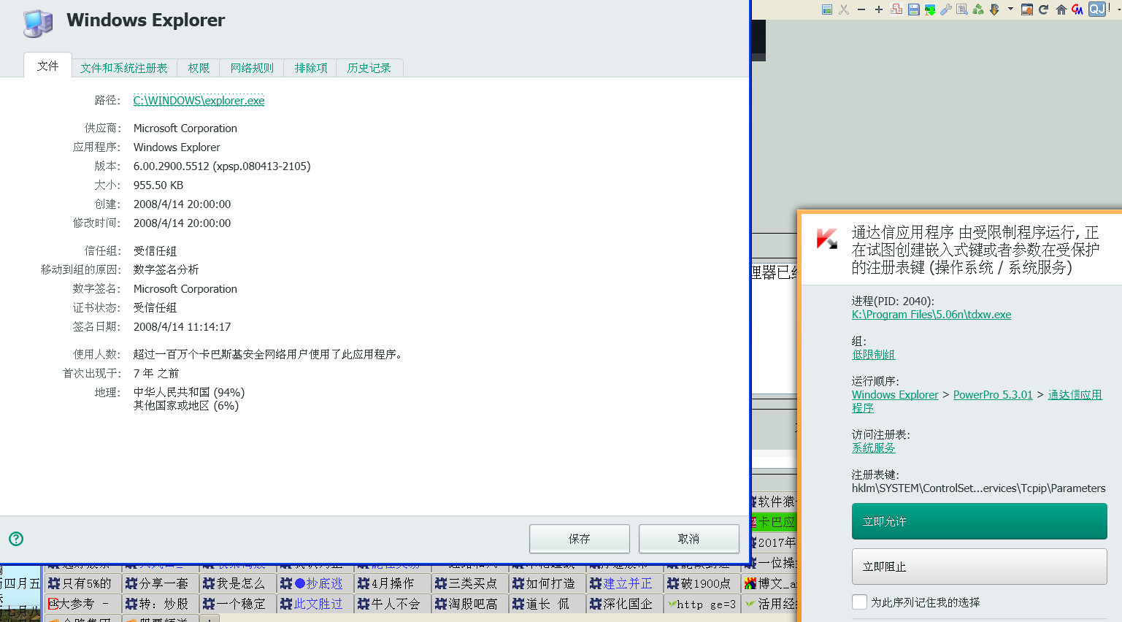The width and height of the screenshot is (1122, 622).
Task: Open the 4月操作 bookmark tab
Action: click(393, 583)
